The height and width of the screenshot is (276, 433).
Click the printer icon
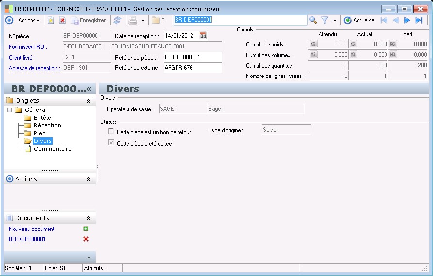[x=132, y=20]
